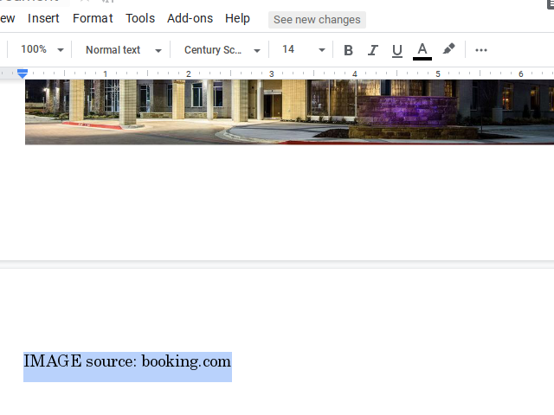Open the More toolbar options menu
Screen dimensions: 554x415
[481, 50]
